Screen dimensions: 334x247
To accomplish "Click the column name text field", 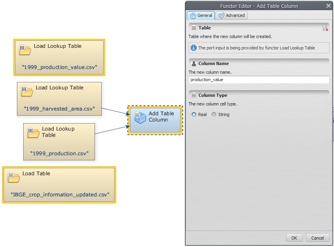I will pyautogui.click(x=259, y=80).
